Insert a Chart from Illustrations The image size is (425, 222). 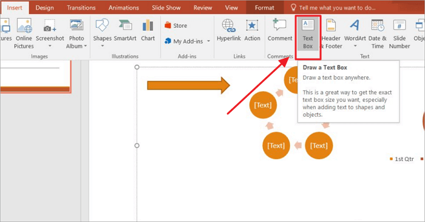point(148,30)
